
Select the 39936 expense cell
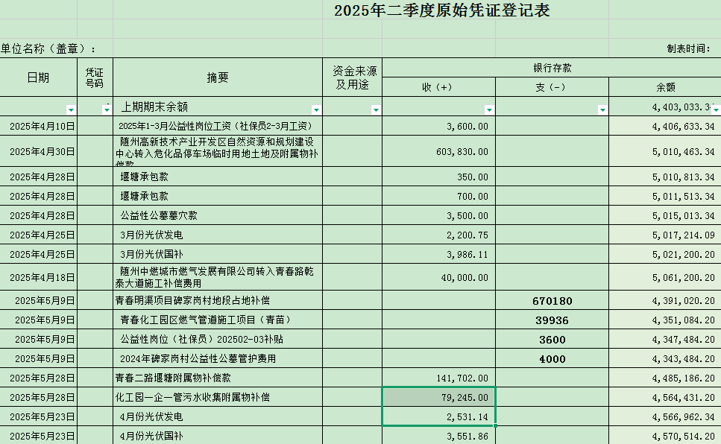(552, 320)
